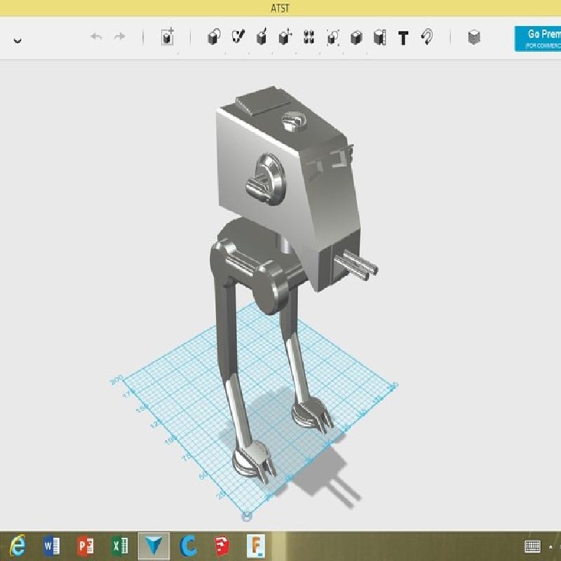561x561 pixels.
Task: Open the touch keyboard from the tray
Action: 532,546
